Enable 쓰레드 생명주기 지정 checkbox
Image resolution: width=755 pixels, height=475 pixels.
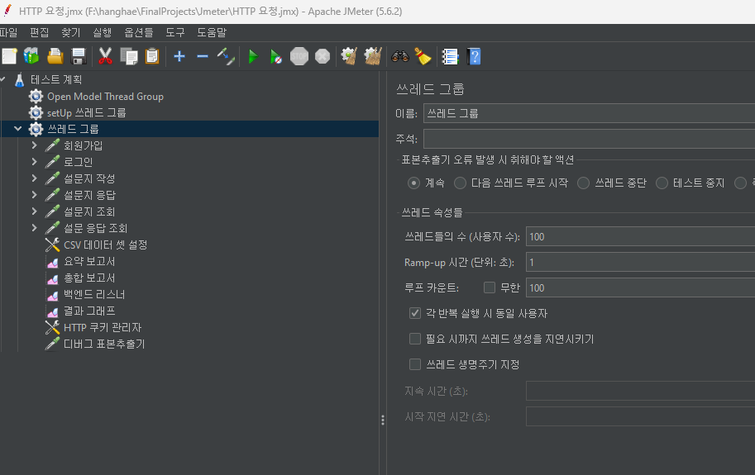[x=414, y=364]
